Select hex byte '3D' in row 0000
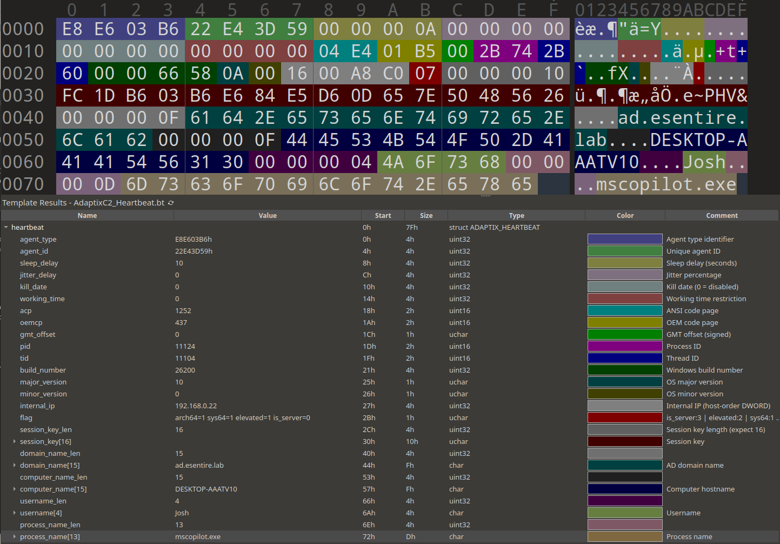Viewport: 780px width, 544px height. pyautogui.click(x=265, y=29)
